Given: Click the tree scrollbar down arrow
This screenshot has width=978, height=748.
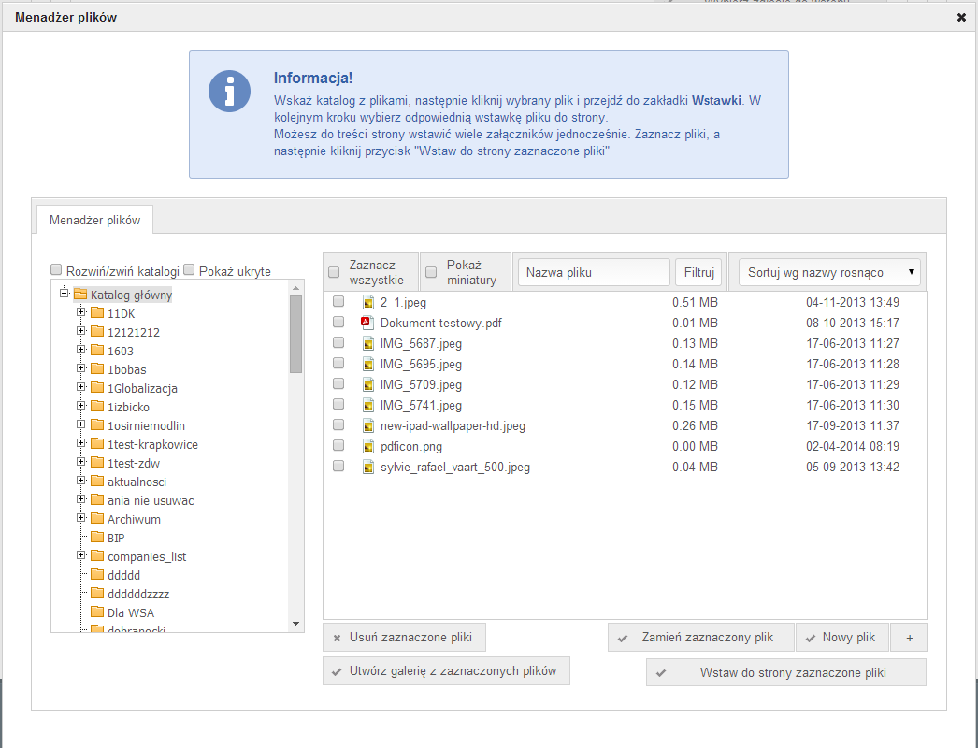Looking at the screenshot, I should tap(295, 624).
